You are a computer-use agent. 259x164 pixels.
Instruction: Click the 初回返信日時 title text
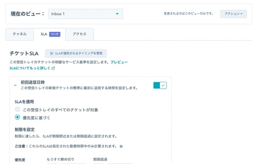coord(33,82)
